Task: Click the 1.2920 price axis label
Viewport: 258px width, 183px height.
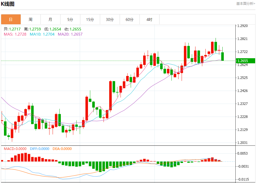Action: pos(242,26)
